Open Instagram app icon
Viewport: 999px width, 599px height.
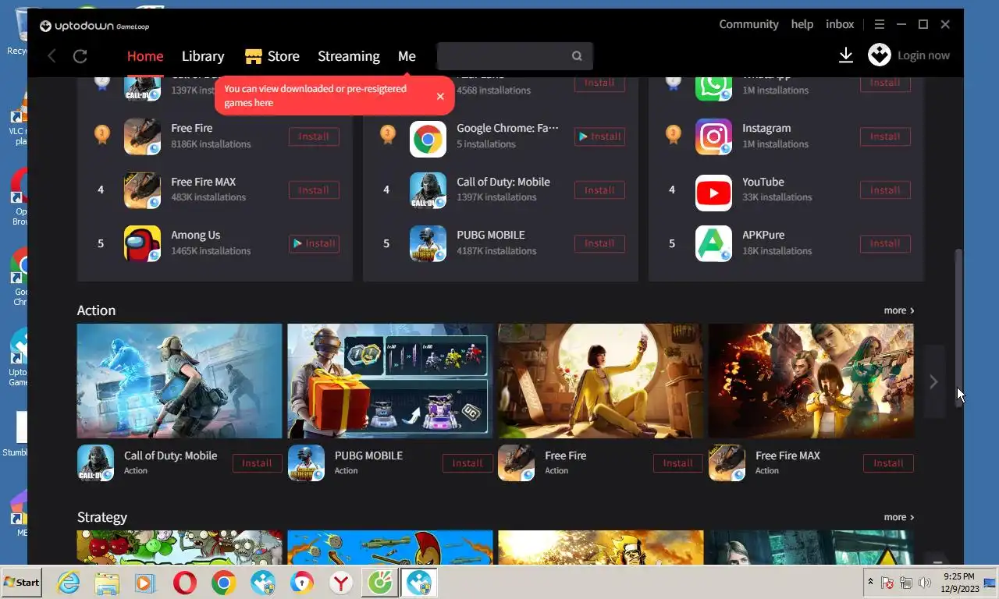[x=713, y=136]
